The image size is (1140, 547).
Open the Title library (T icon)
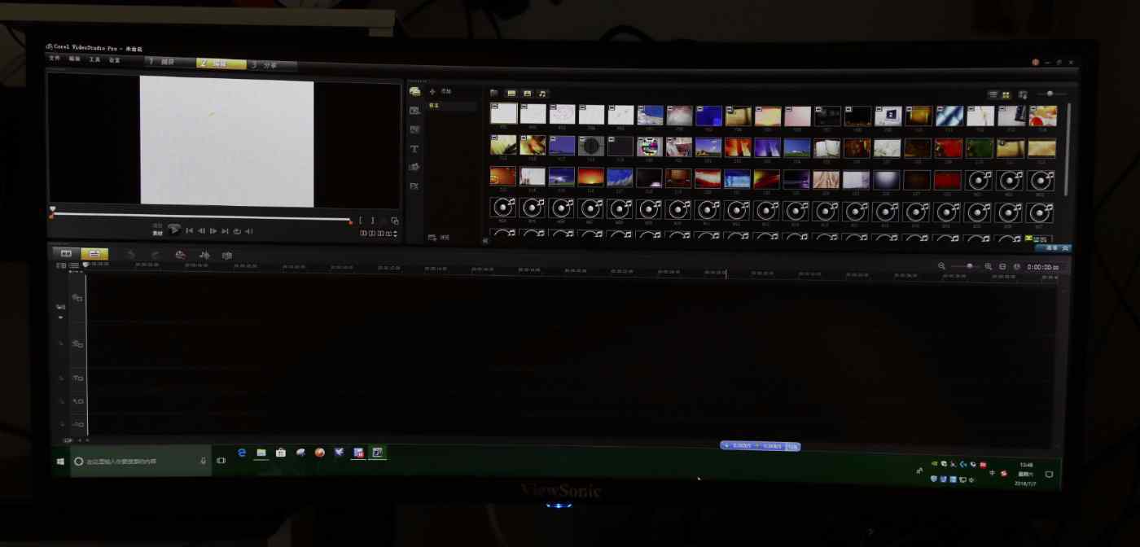414,149
